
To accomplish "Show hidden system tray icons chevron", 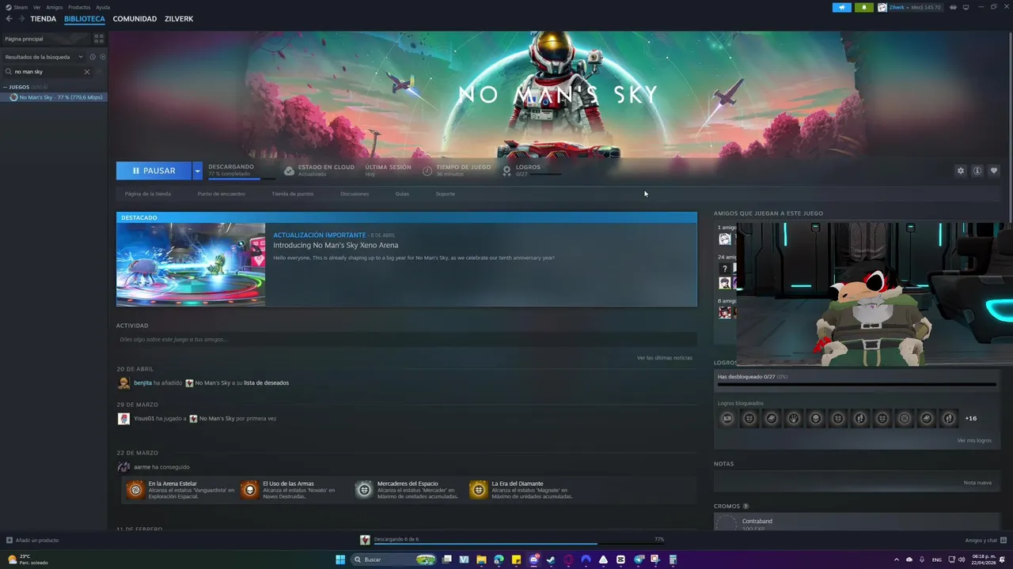I will [897, 560].
